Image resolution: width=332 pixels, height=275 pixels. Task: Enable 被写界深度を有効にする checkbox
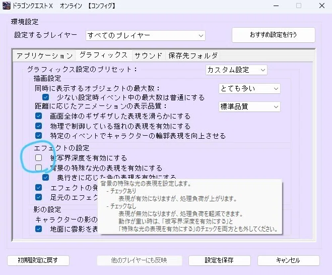pyautogui.click(x=38, y=158)
